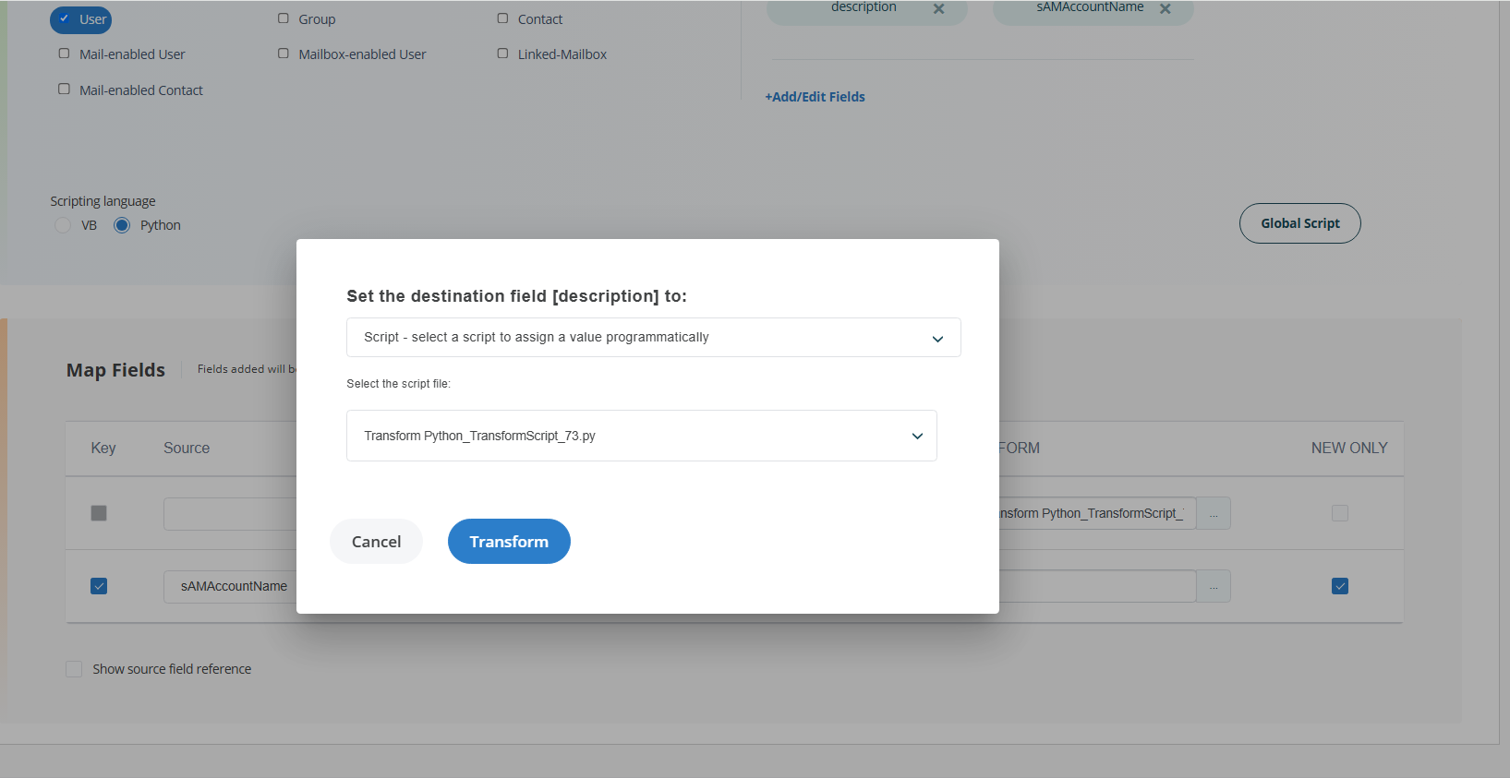Image resolution: width=1510 pixels, height=778 pixels.
Task: Enable the Mail-enabled Contact checkbox
Action: [x=65, y=90]
